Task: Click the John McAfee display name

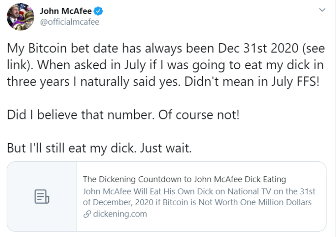Action: (x=66, y=11)
